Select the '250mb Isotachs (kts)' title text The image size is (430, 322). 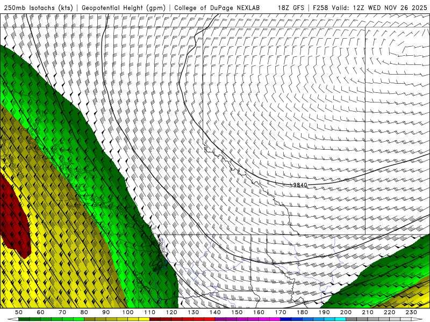pos(38,8)
